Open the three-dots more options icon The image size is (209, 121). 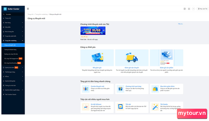(193, 9)
